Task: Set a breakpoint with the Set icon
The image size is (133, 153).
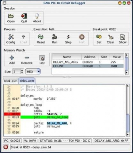Action: [x=99, y=37]
